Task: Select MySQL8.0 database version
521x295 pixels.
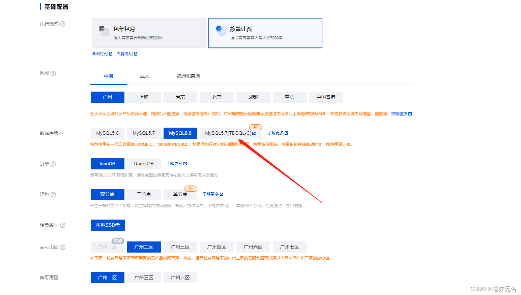Action: (x=180, y=133)
